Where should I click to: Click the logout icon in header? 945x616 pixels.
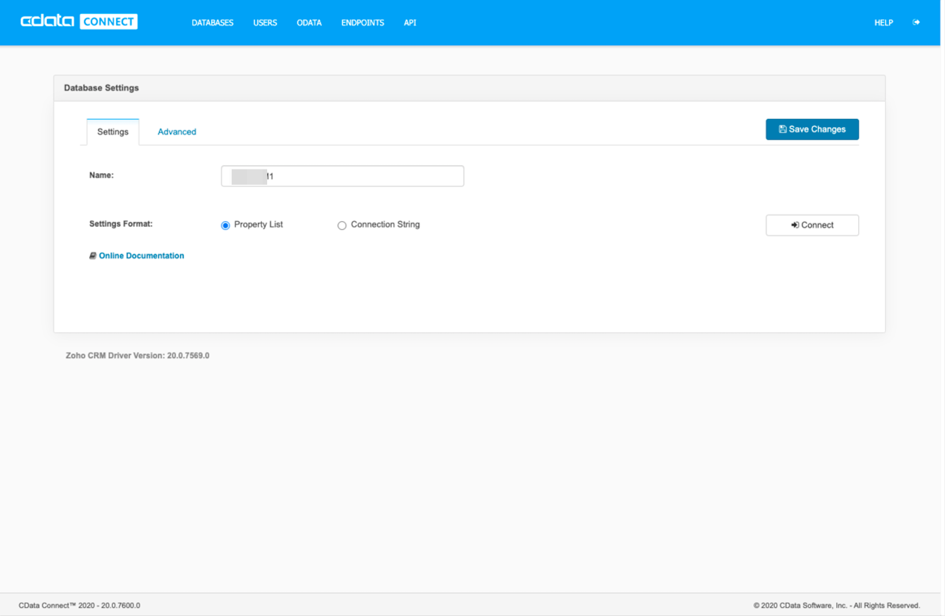(916, 22)
